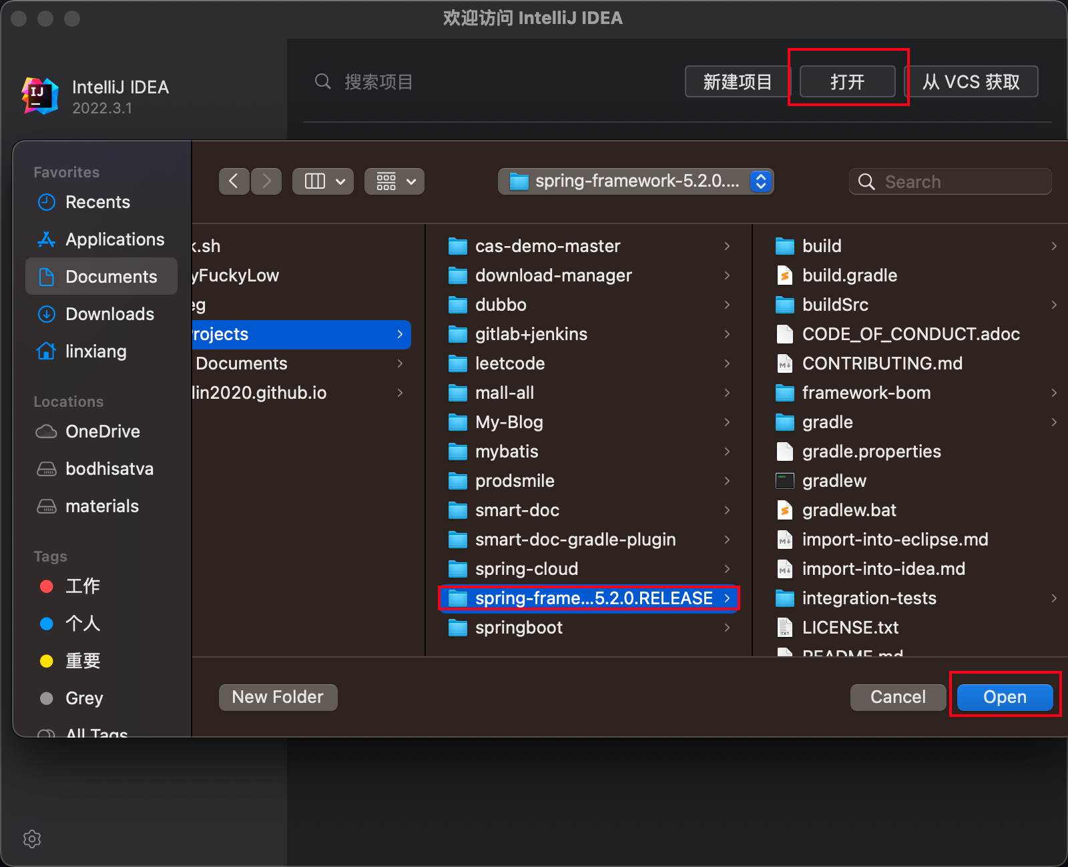Select the yellow 重要 tag
The width and height of the screenshot is (1068, 867).
[x=101, y=661]
